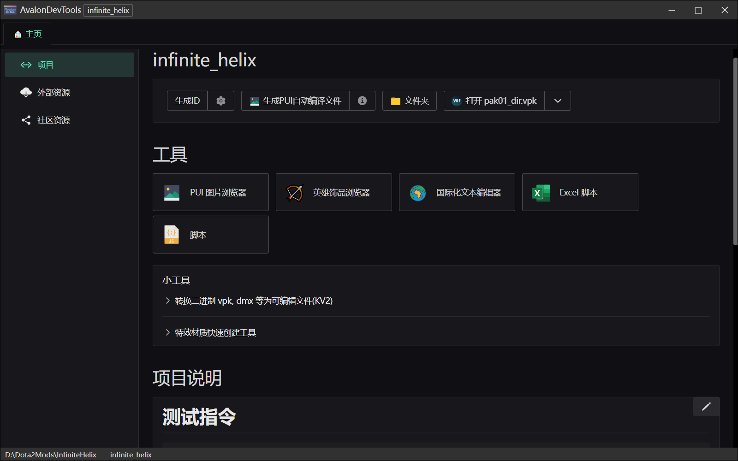Click infinite_helix in the status bar
The image size is (738, 461).
131,455
